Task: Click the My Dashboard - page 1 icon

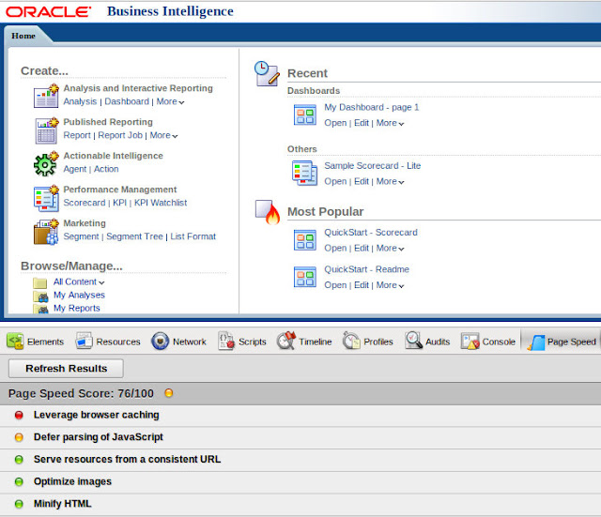Action: click(x=305, y=114)
